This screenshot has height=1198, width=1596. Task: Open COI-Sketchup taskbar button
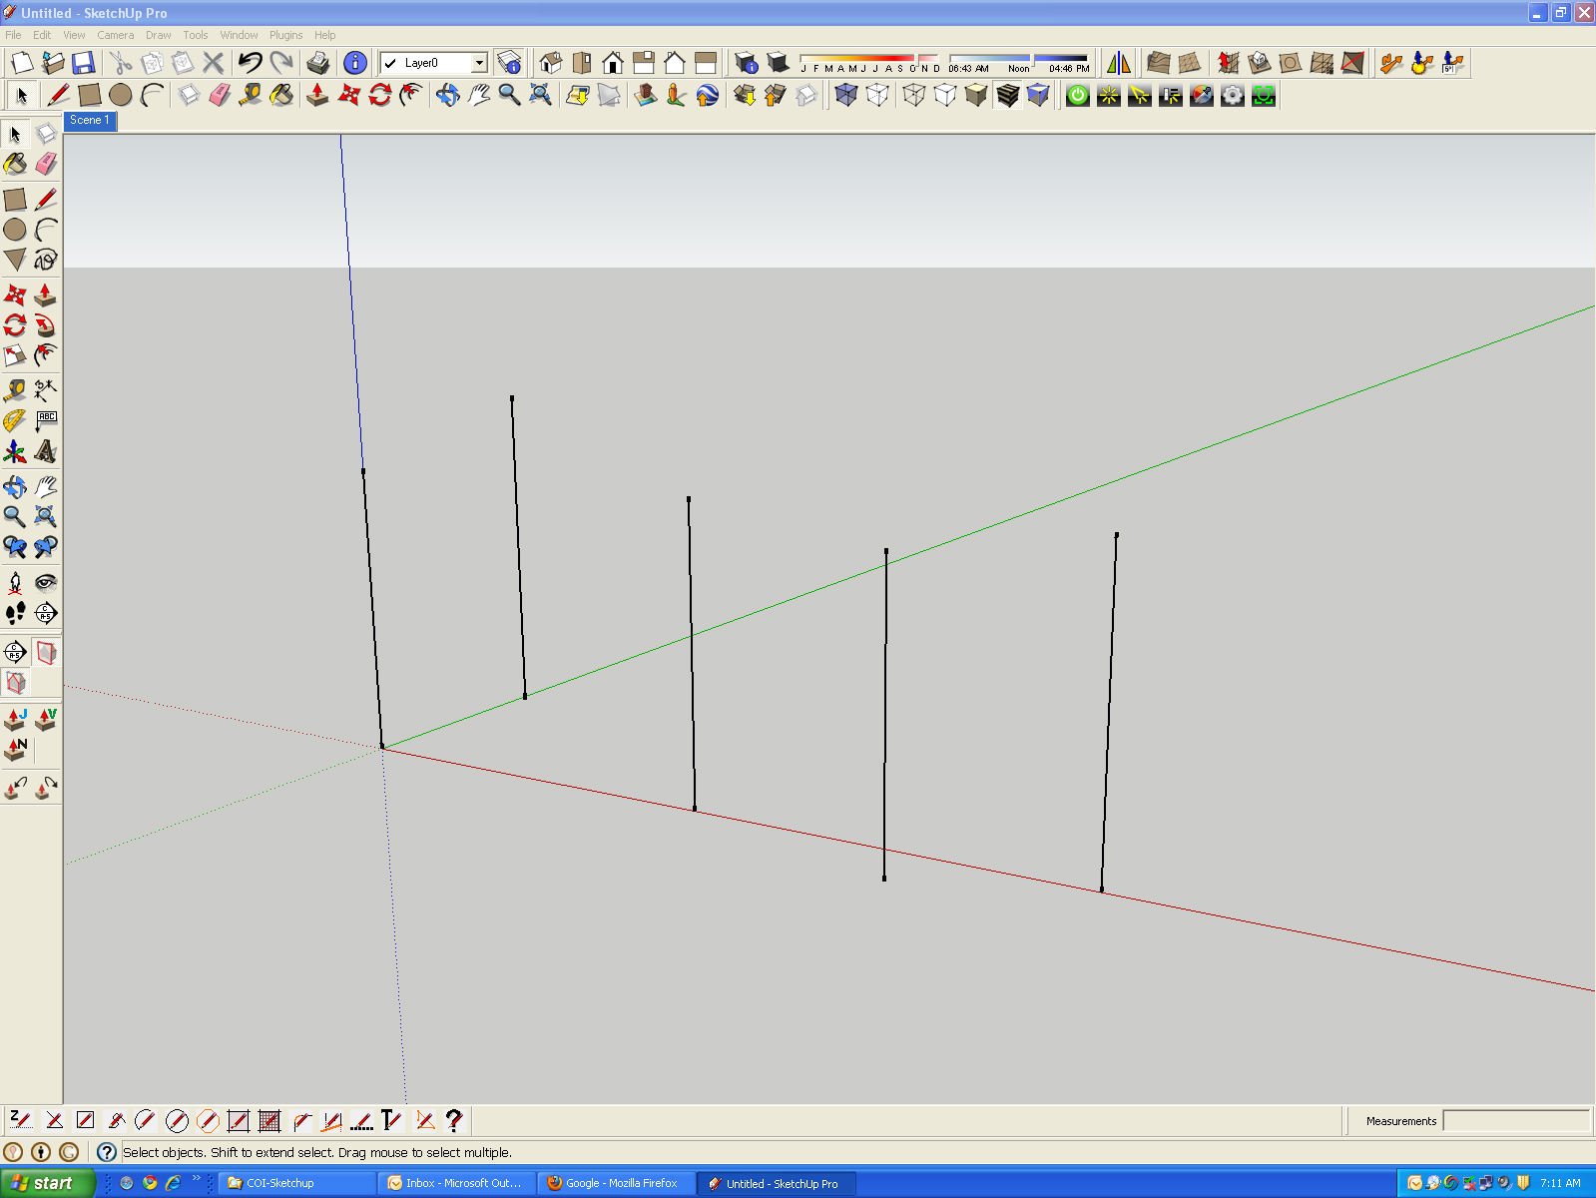point(296,1183)
